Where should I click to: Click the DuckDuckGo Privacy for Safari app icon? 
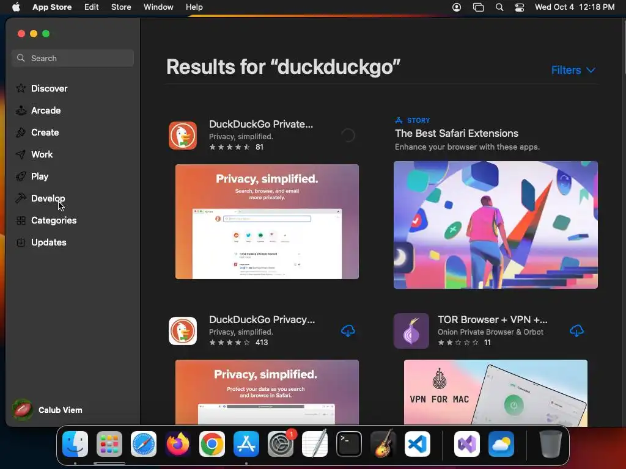(x=182, y=331)
